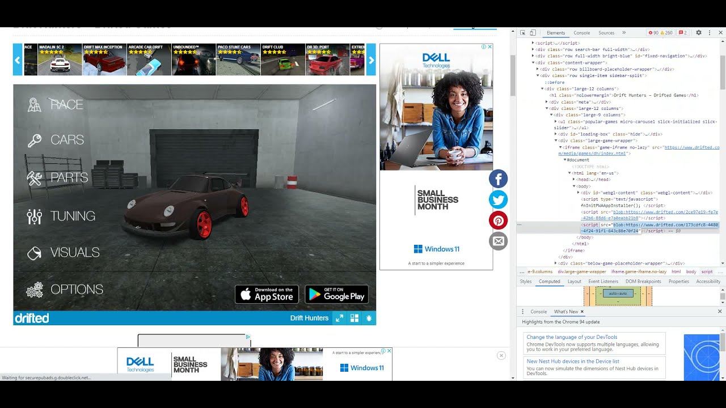
Task: Close the bottom banner ad with X
Action: click(x=501, y=355)
